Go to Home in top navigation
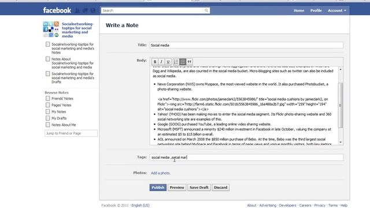 pyautogui.click(x=299, y=10)
